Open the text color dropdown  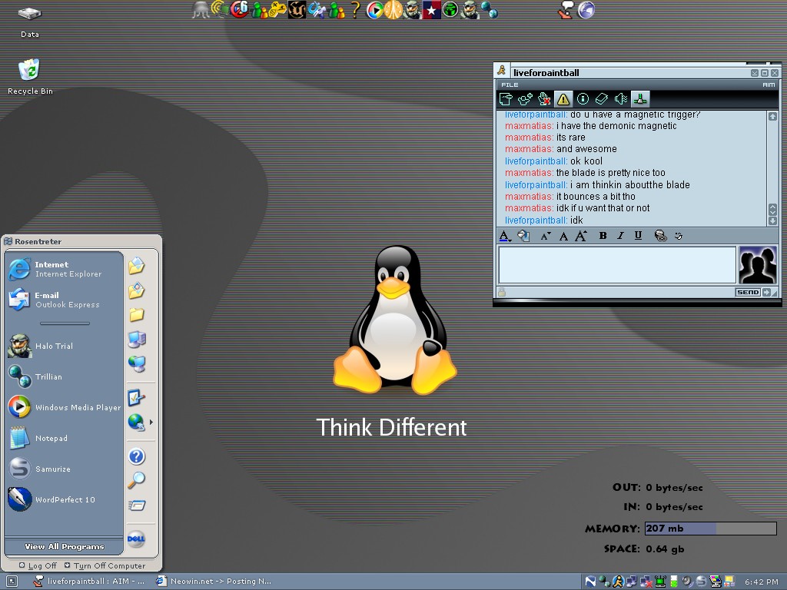[x=504, y=236]
